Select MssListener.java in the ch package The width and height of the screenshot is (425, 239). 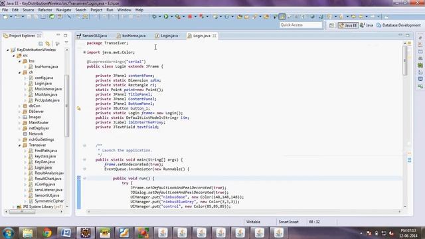(x=48, y=89)
